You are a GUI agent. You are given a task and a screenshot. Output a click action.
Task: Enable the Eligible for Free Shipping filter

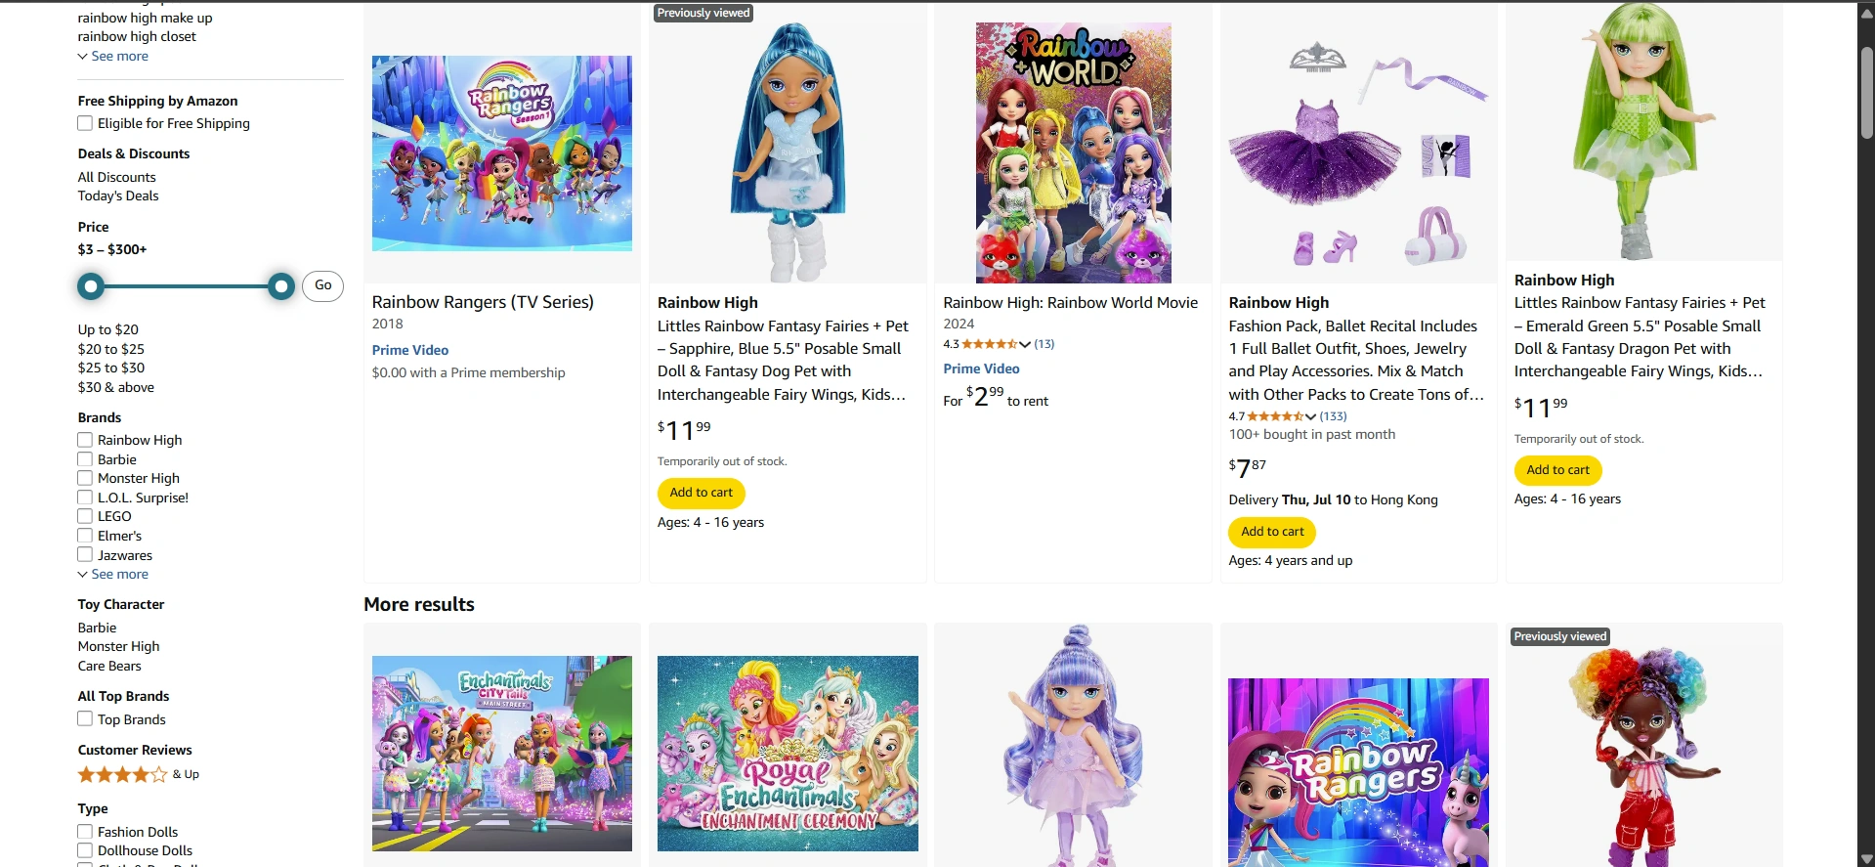pyautogui.click(x=85, y=123)
